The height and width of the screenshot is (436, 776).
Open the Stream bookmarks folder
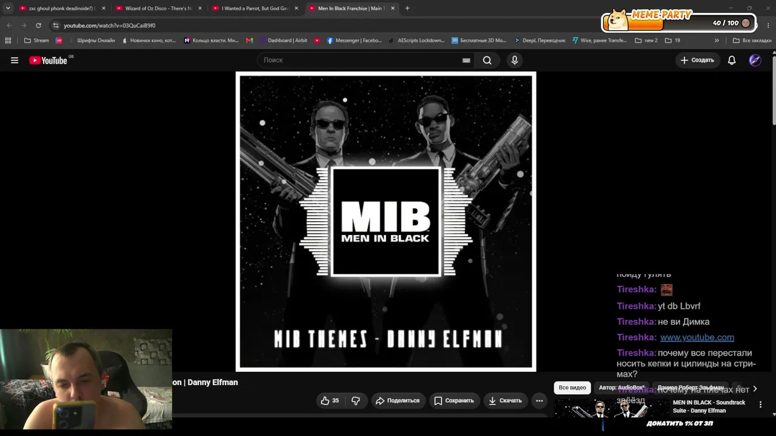(x=36, y=41)
